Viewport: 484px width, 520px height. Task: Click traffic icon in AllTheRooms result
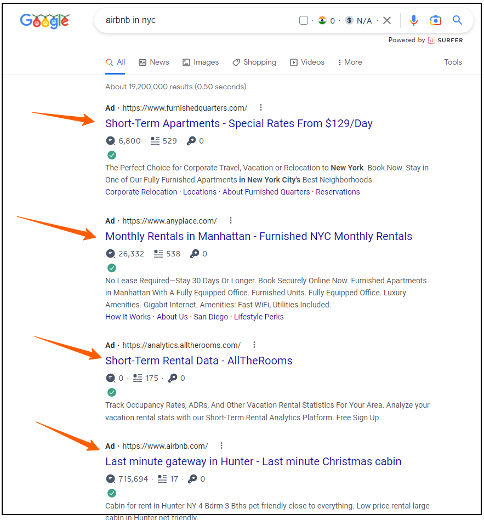click(111, 378)
